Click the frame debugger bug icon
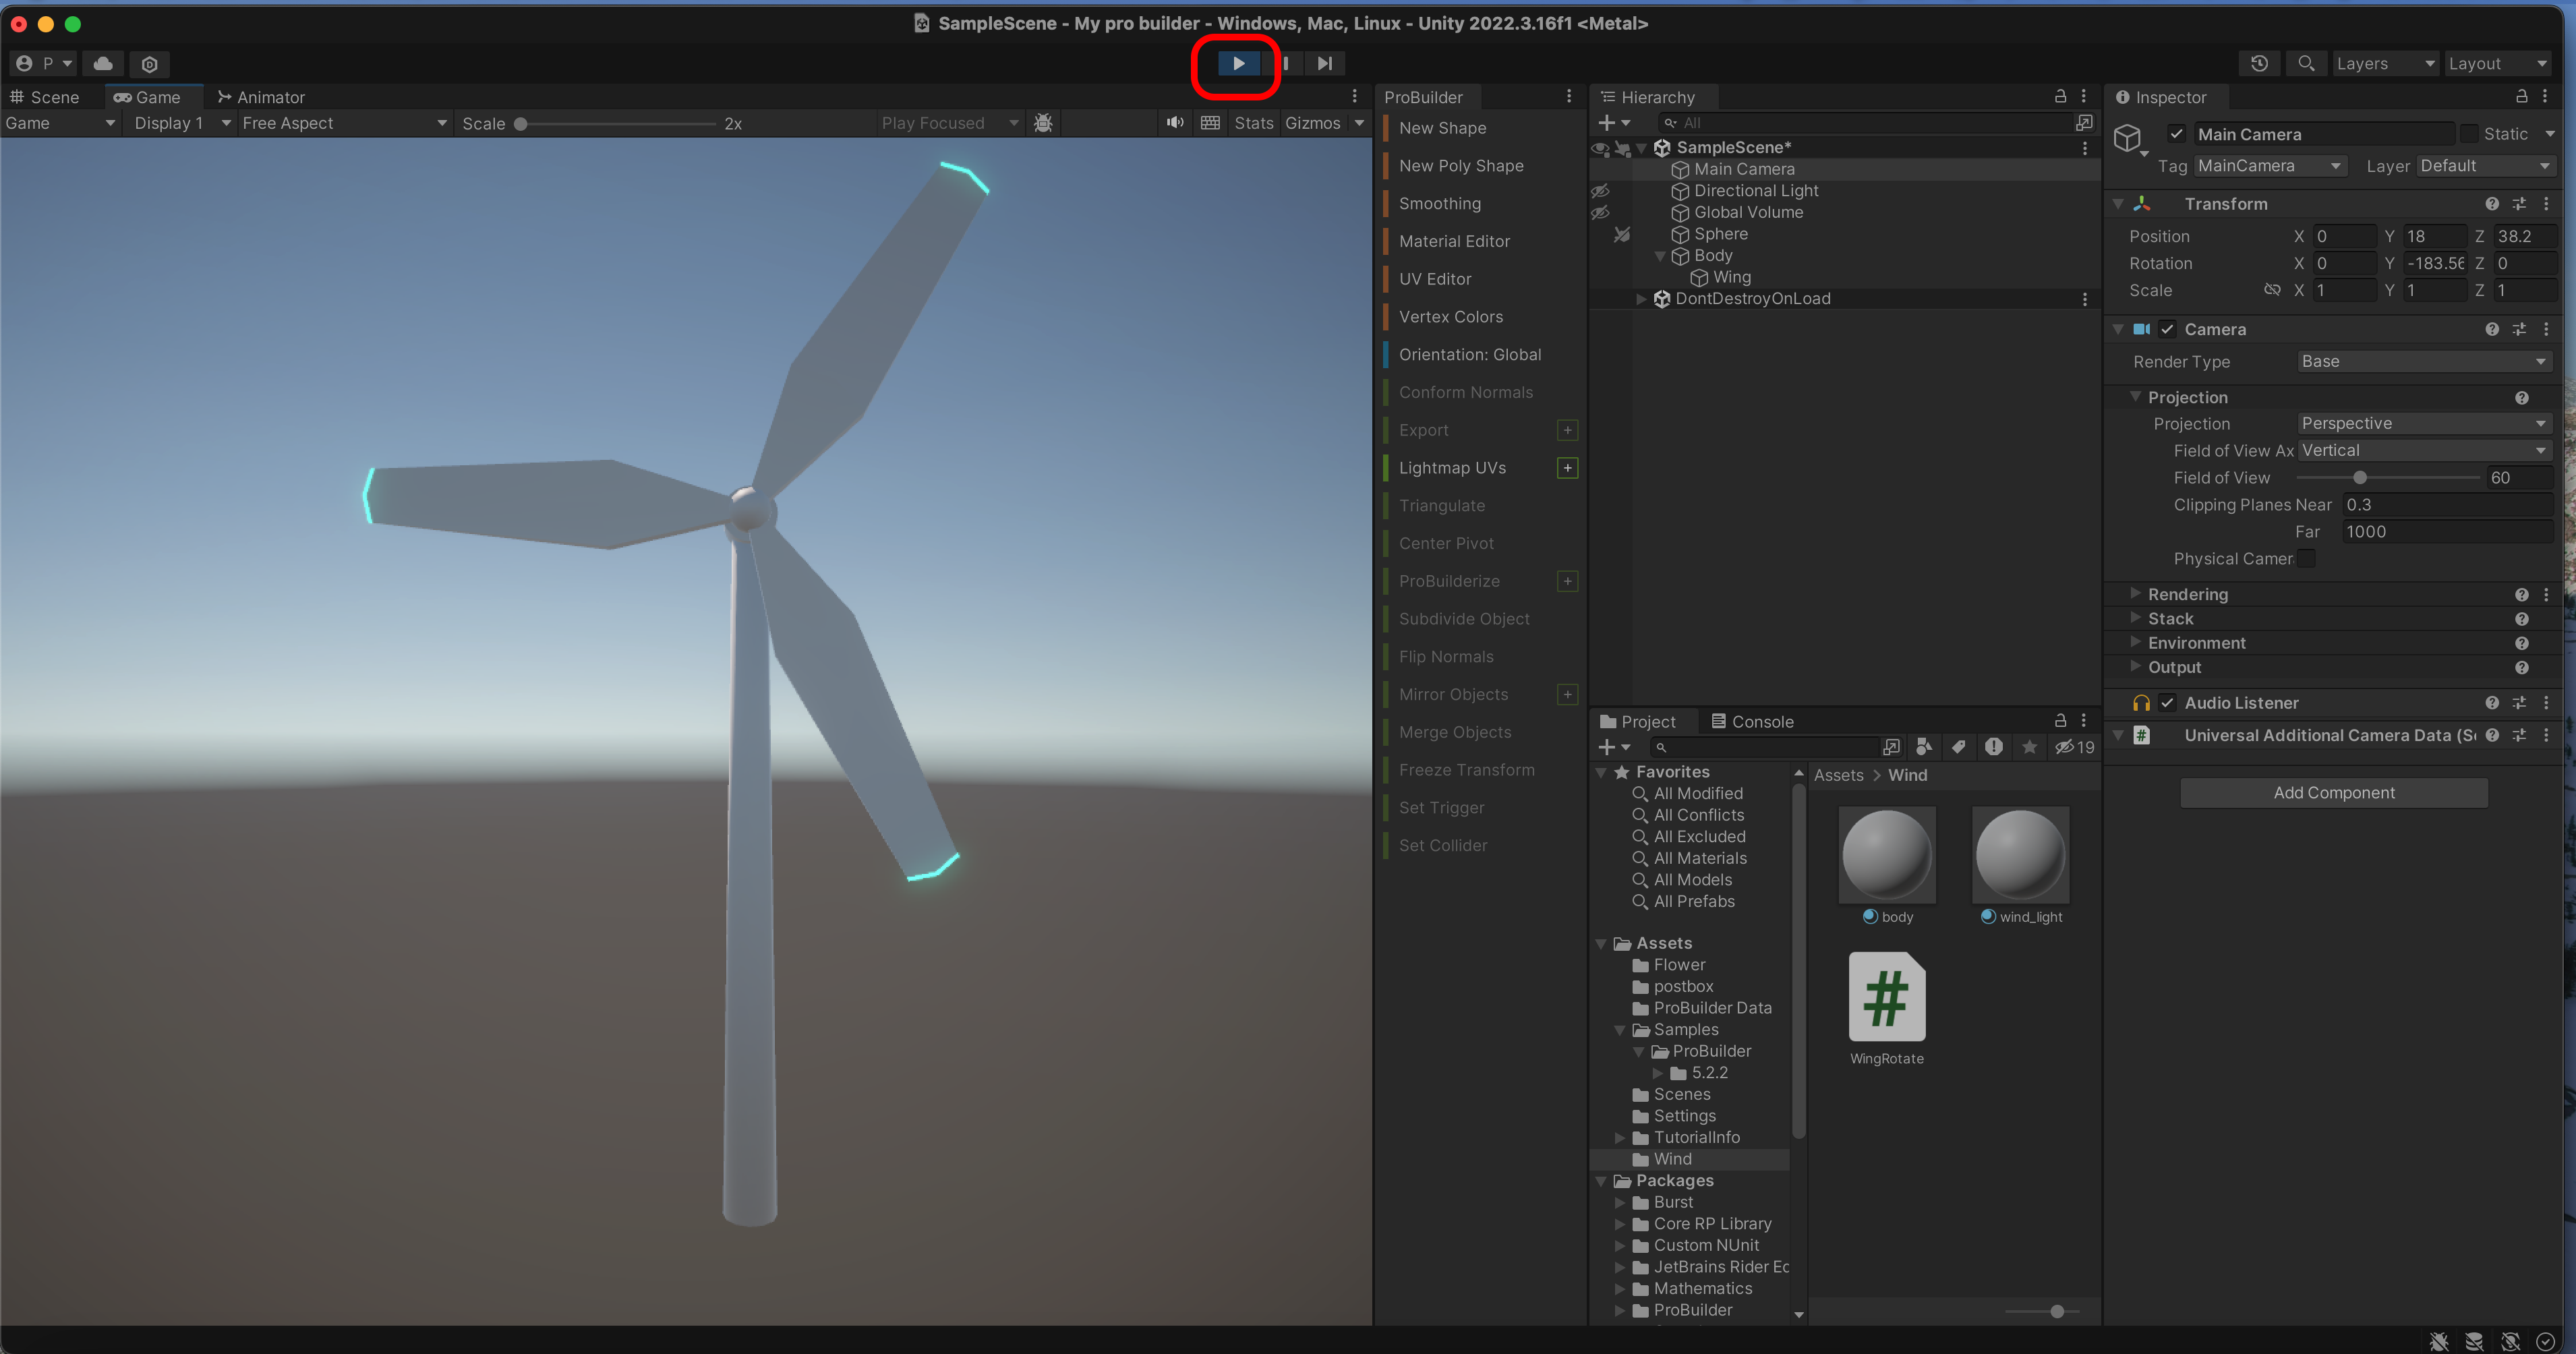2576x1354 pixels. (x=1043, y=122)
